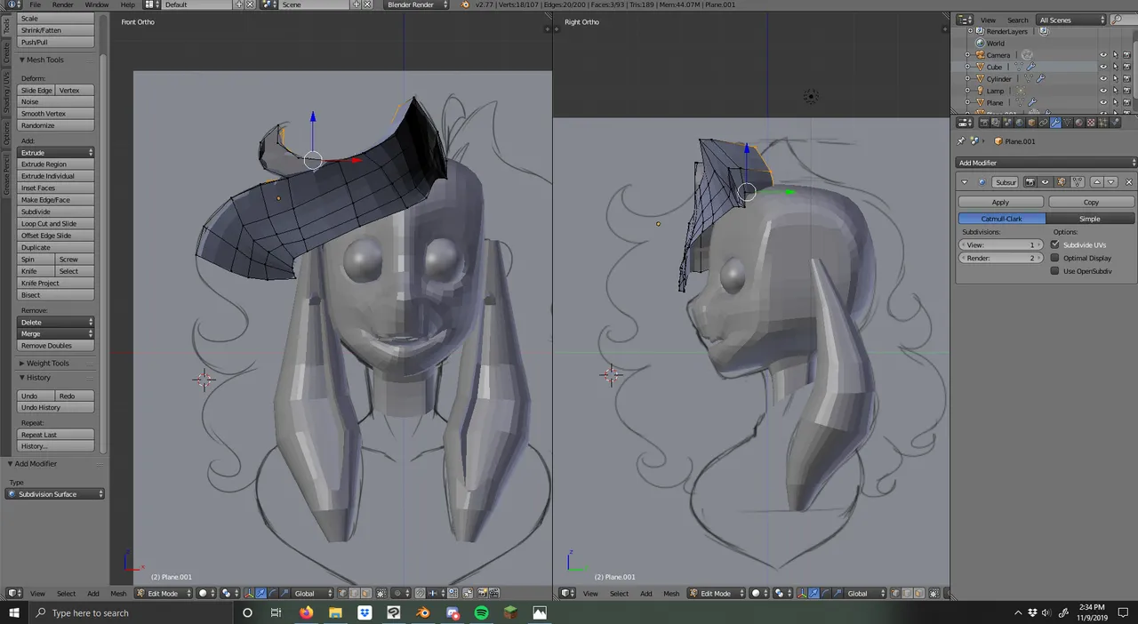Move the Subsurf modifier up in stack
1138x624 pixels.
[x=1097, y=182]
